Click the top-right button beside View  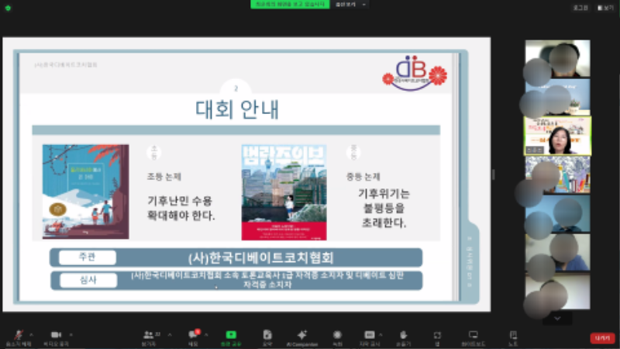tap(580, 8)
